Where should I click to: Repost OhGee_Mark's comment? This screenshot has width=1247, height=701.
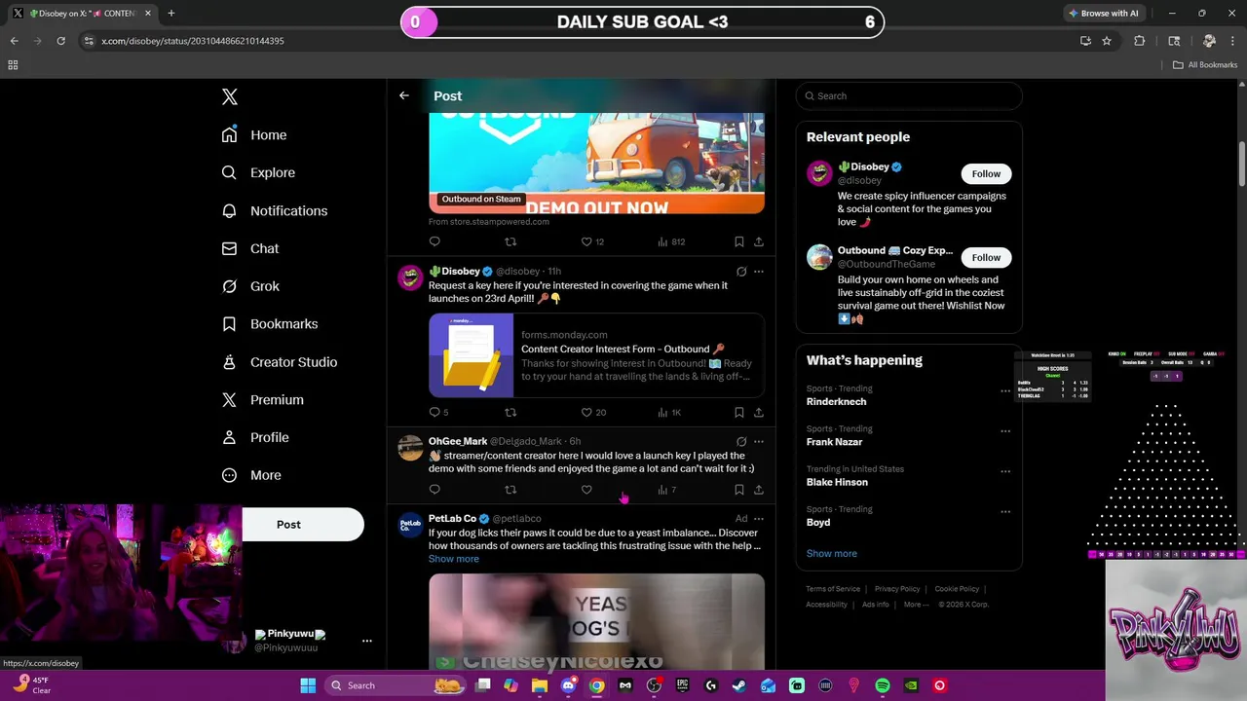pyautogui.click(x=510, y=490)
